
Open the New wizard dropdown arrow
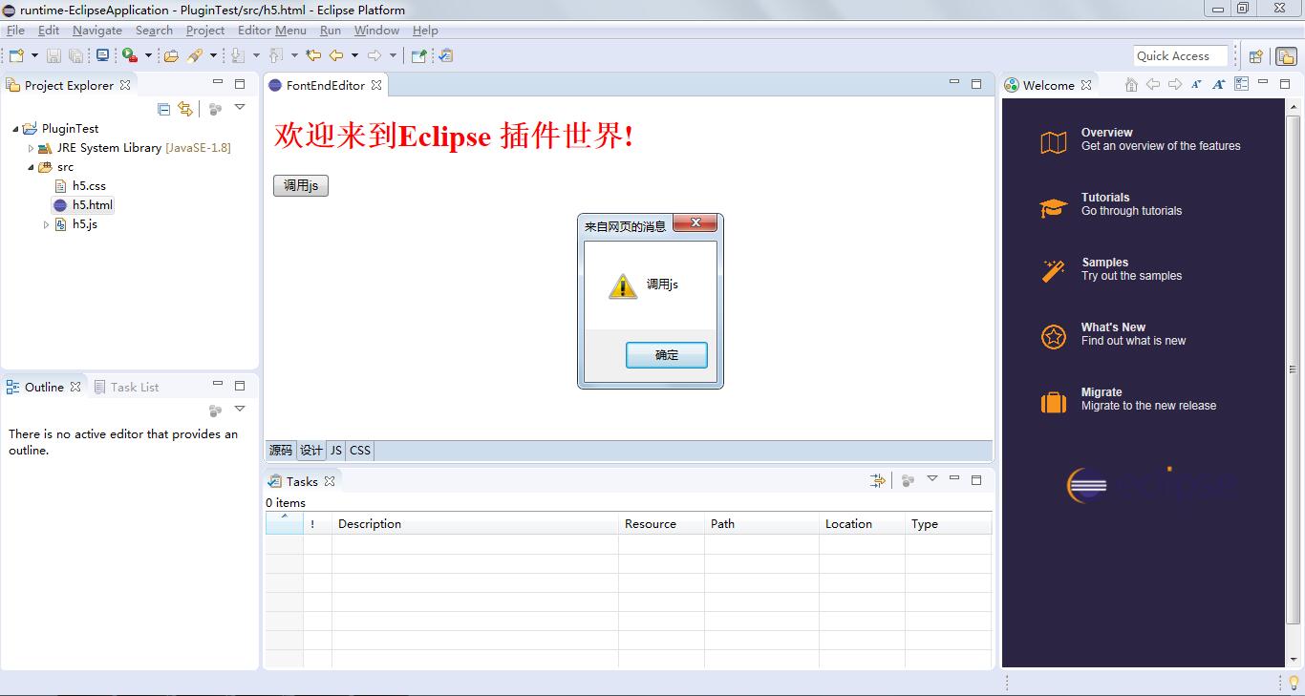(x=34, y=55)
